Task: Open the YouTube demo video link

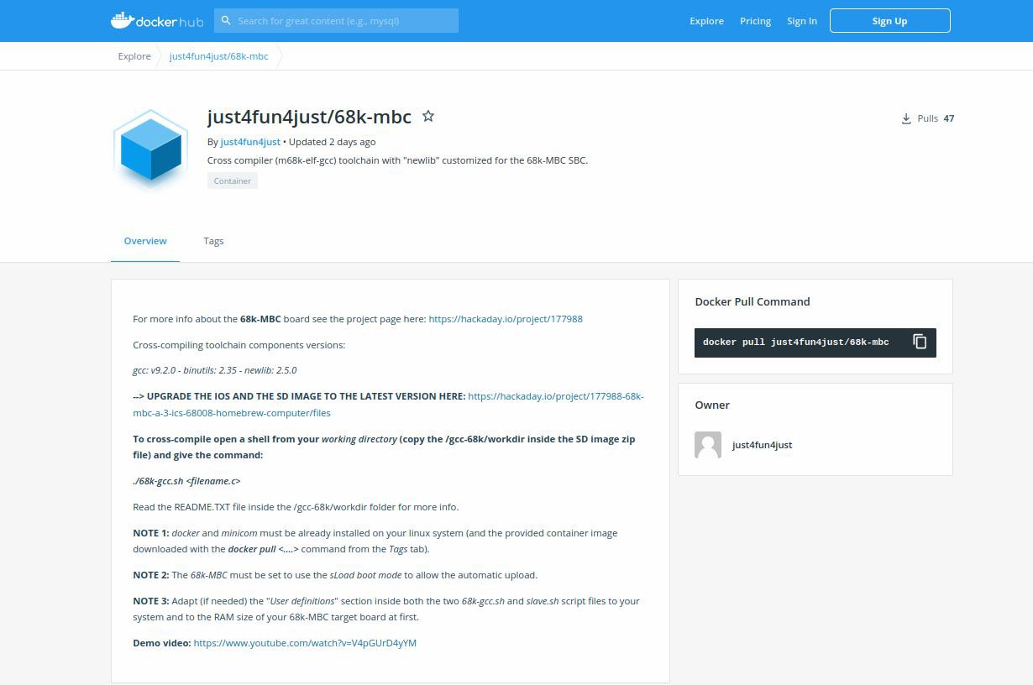Action: (305, 643)
